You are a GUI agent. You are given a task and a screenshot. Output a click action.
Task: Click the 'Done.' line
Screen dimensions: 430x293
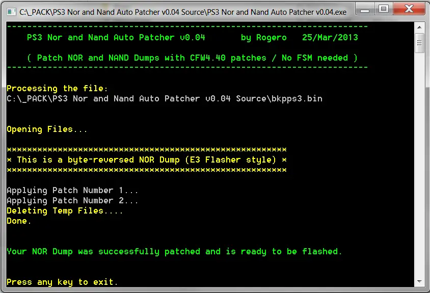[19, 221]
